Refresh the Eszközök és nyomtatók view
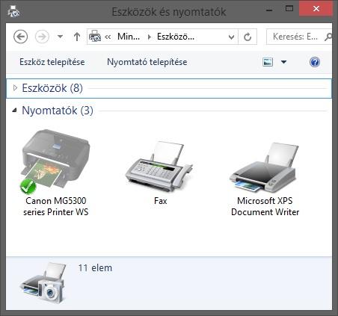The image size is (338, 316). [248, 37]
